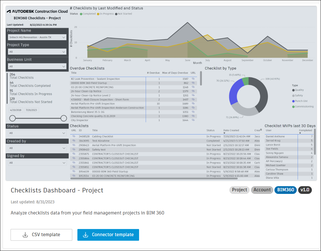Open URL link for Betonierung Wand 35 row
This screenshot has height=251, width=321.
point(193,112)
